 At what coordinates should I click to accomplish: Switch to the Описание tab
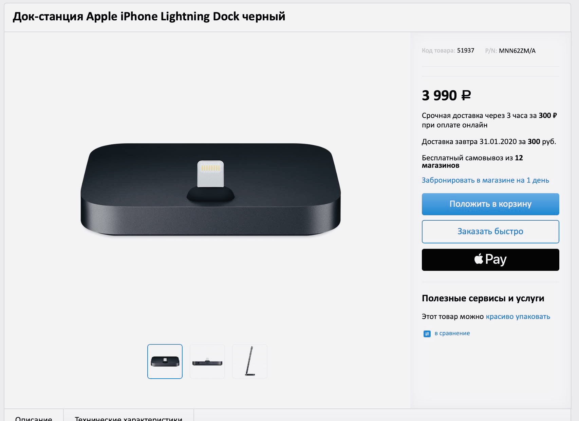[x=34, y=417]
